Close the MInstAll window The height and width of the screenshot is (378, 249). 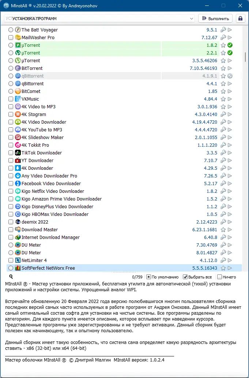pos(240,5)
